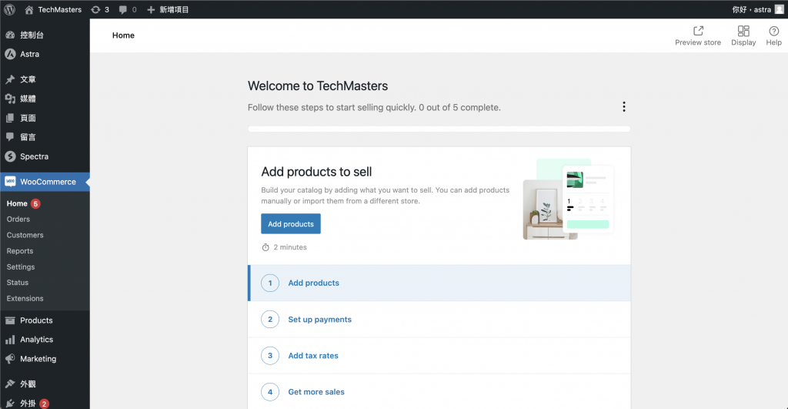Expand the Add products task row
788x409 pixels.
coord(439,283)
